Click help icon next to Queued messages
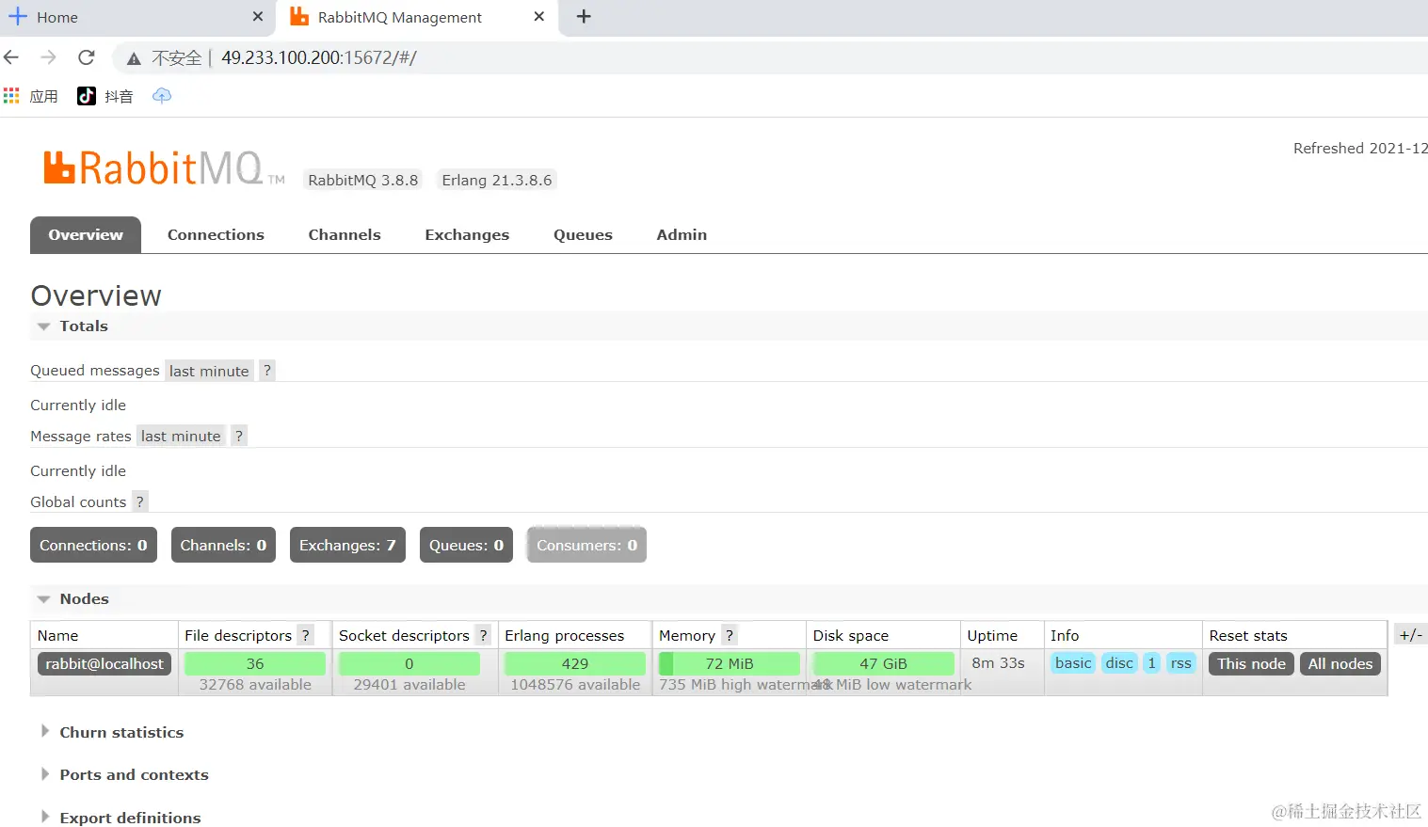This screenshot has width=1428, height=827. coord(267,371)
